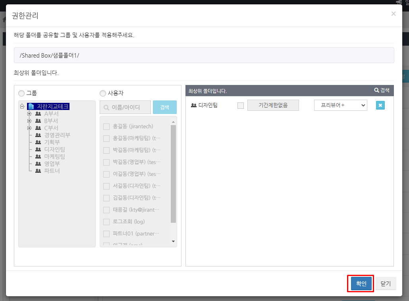
Task: Check the 홍길동(마케팅팀) user checkbox
Action: pos(106,138)
